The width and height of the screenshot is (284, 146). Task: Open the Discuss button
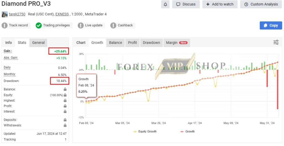(186, 4)
